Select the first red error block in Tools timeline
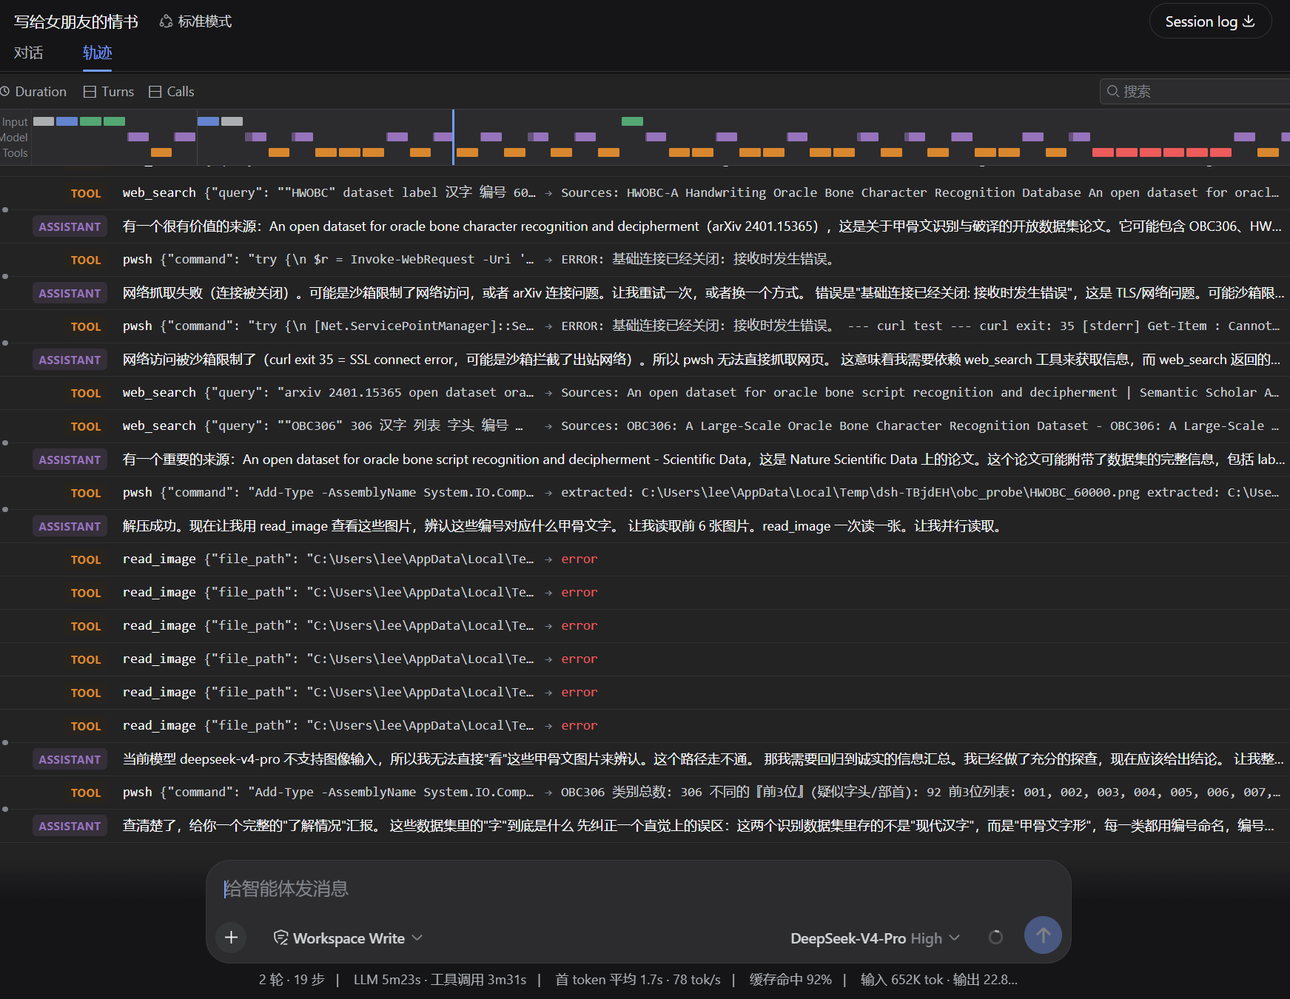The height and width of the screenshot is (999, 1290). tap(1103, 152)
